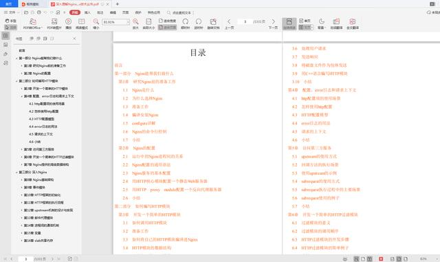Click the PDF转图片 tool
The image size is (440, 262).
pyautogui.click(x=54, y=24)
